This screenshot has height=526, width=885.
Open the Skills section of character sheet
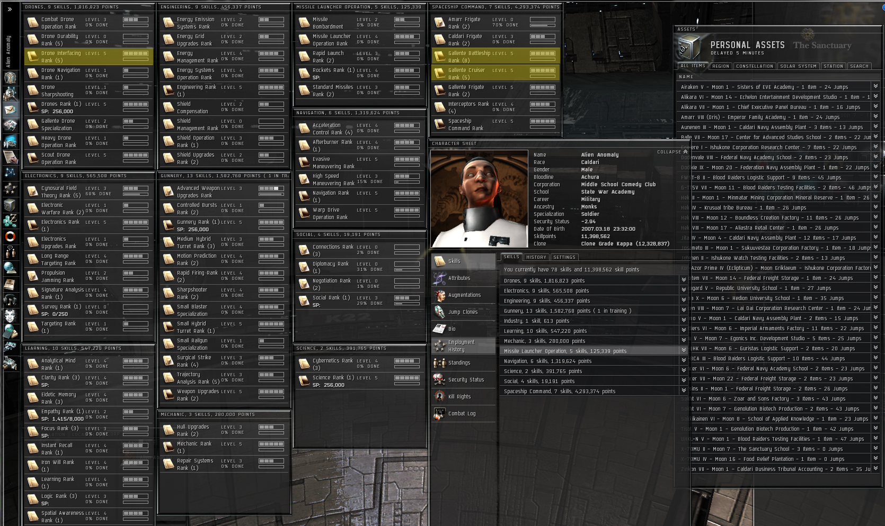coord(464,261)
